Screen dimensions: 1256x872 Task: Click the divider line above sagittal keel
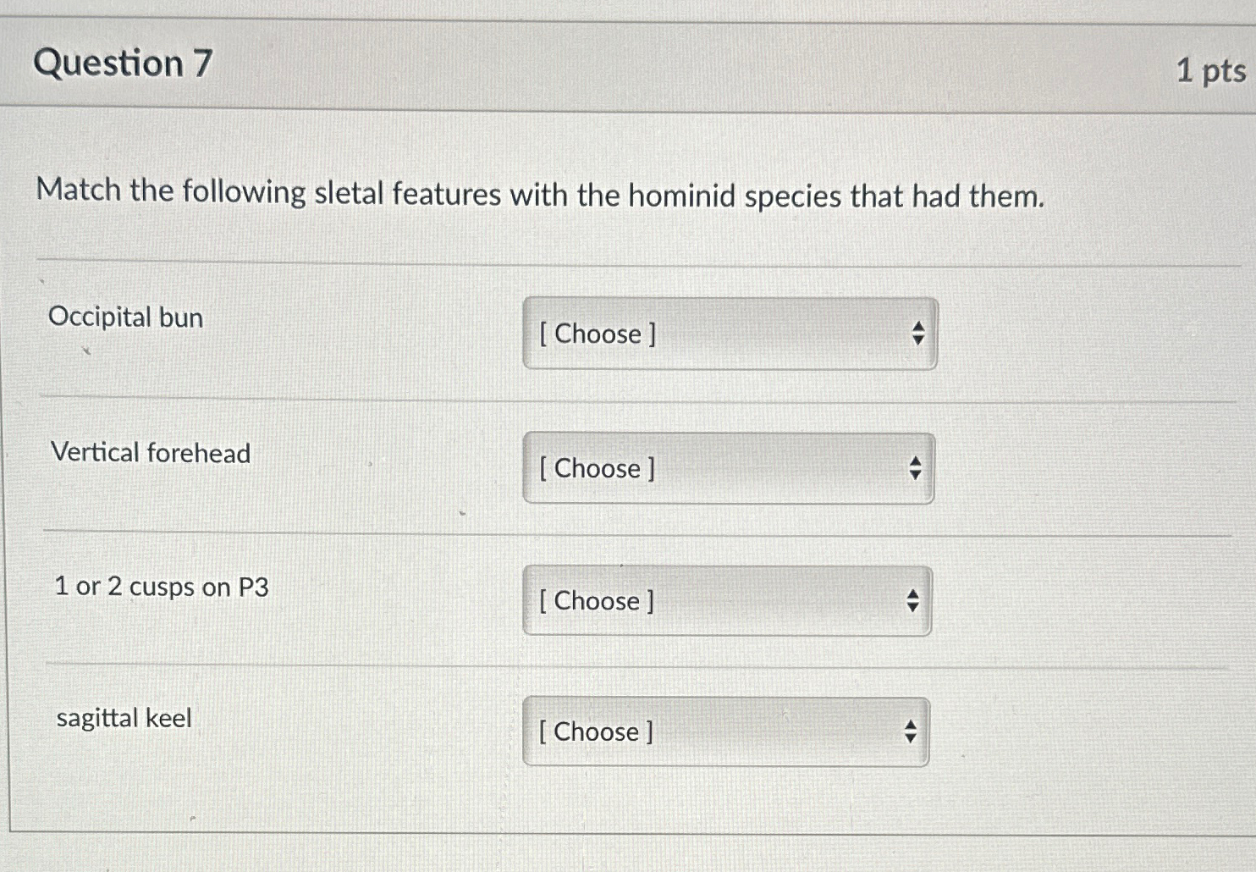pyautogui.click(x=626, y=665)
